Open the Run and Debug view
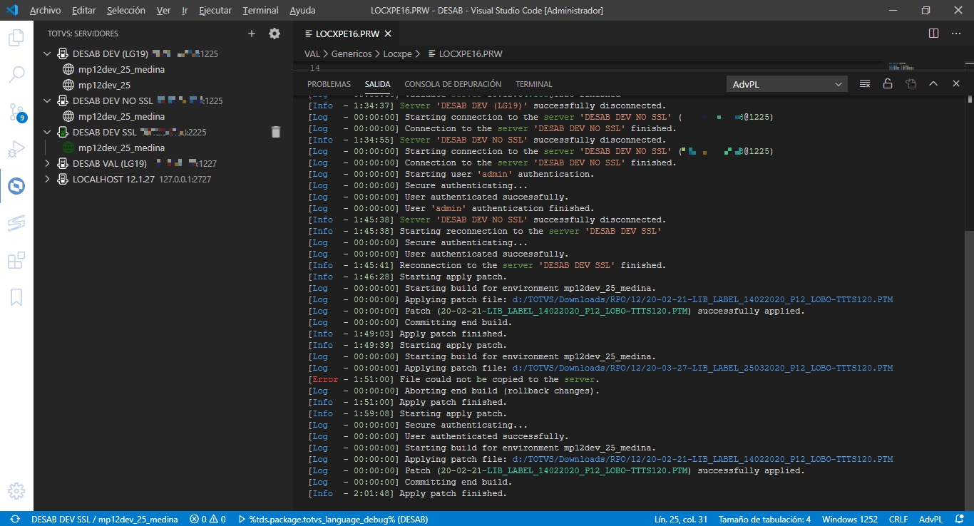The width and height of the screenshot is (974, 526). coord(17,150)
